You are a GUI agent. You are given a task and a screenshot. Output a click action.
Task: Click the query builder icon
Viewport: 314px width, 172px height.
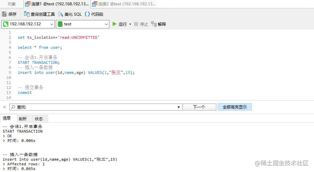pyautogui.click(x=27, y=14)
